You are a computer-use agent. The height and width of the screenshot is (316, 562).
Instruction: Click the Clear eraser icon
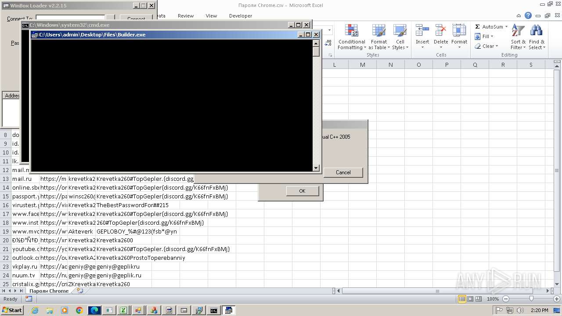point(478,46)
